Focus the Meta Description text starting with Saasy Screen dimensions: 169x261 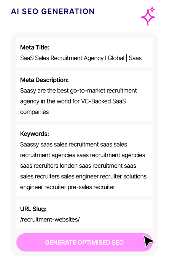[x=78, y=101]
